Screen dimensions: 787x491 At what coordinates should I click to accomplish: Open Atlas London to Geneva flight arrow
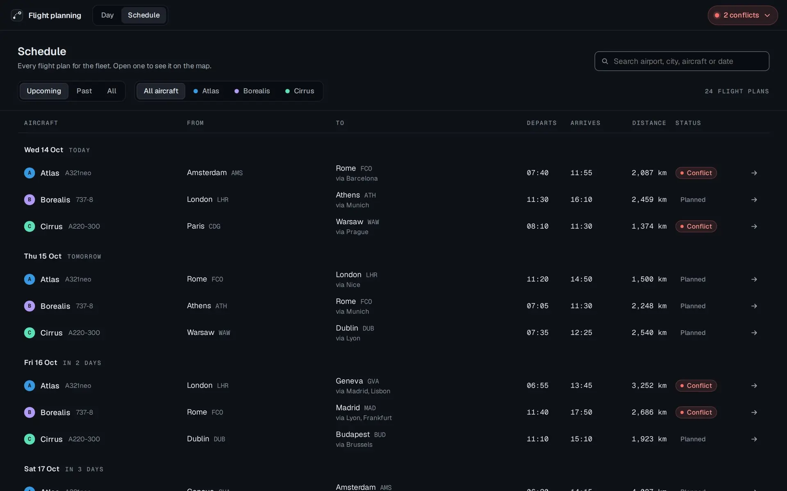tap(754, 386)
